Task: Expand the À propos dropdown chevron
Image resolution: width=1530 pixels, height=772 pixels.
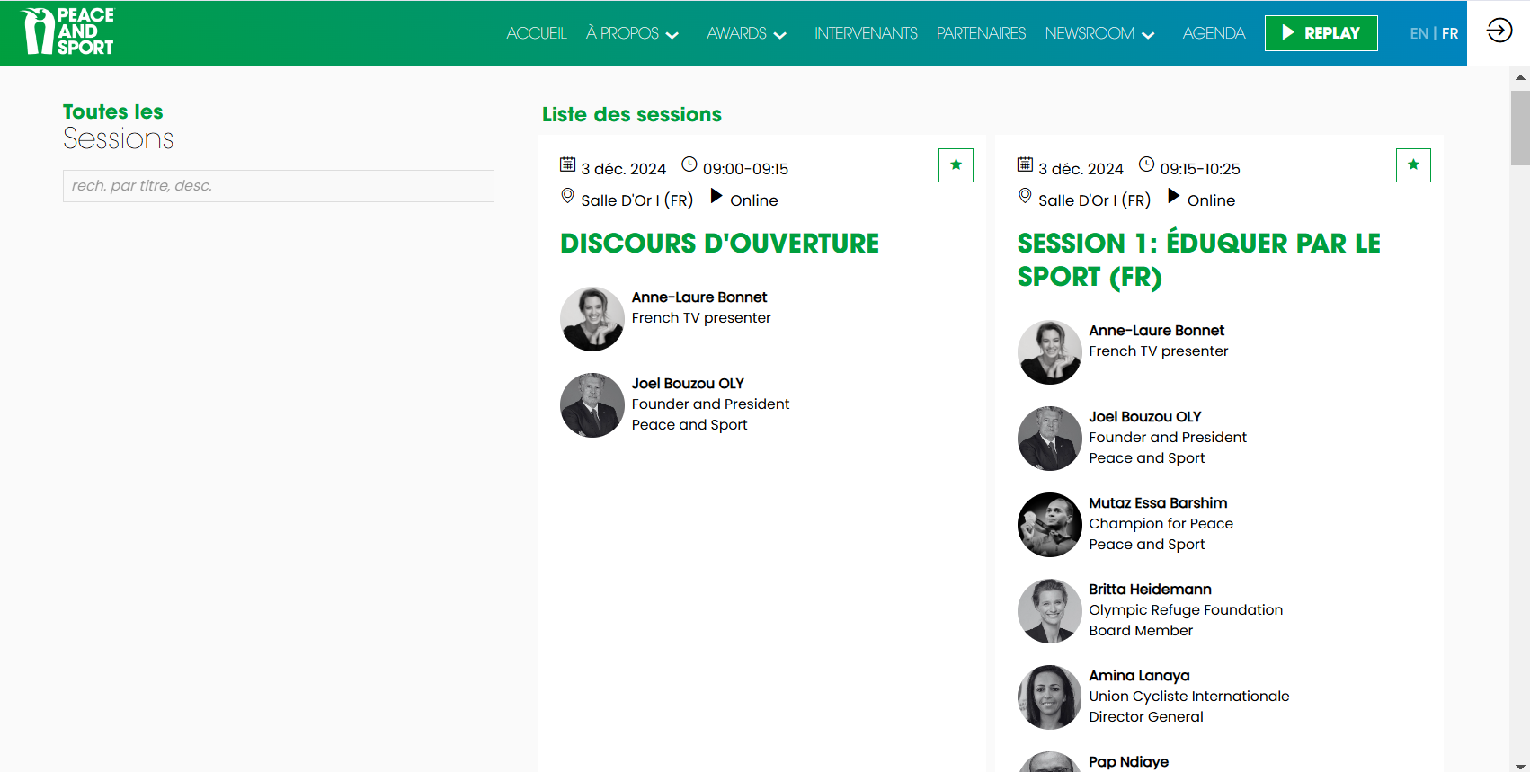Action: (672, 35)
